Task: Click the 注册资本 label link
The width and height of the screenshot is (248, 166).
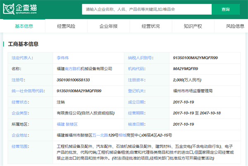Action: tap(136, 80)
